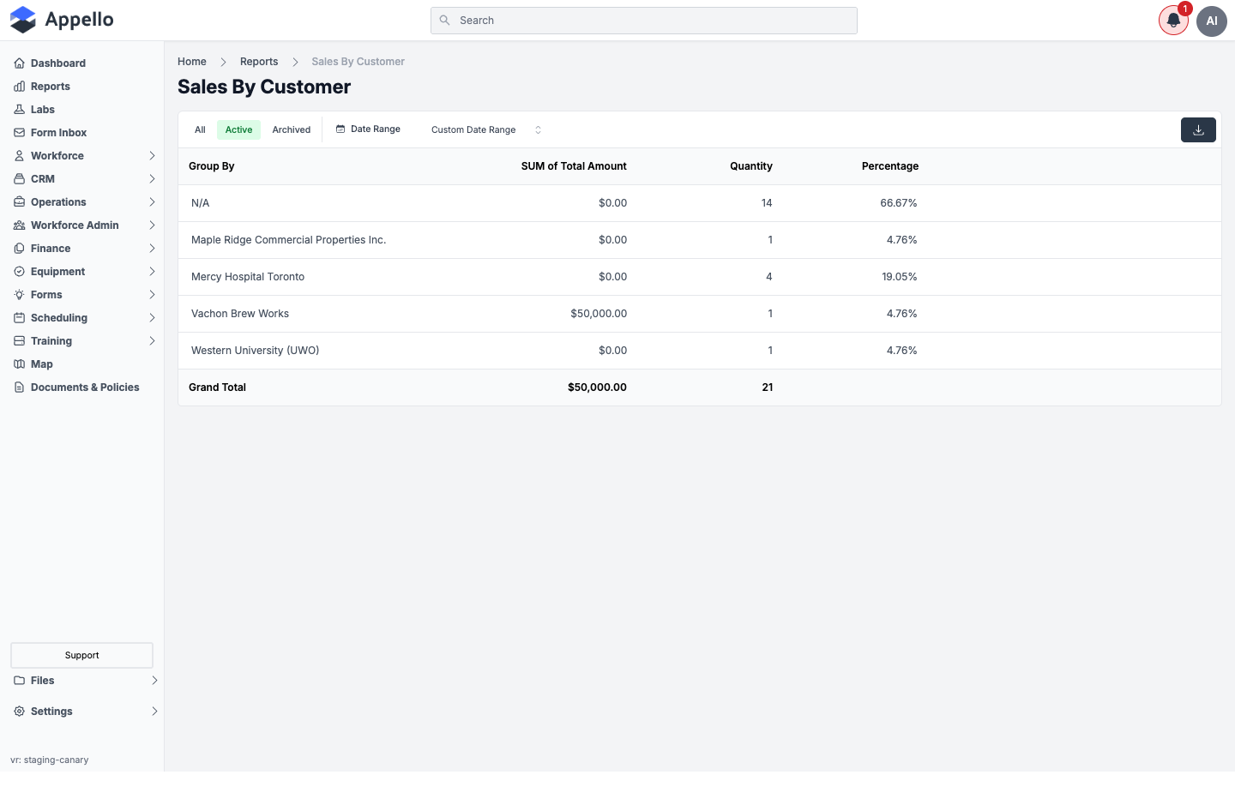Image resolution: width=1235 pixels, height=787 pixels.
Task: Open the Custom Date Range dropdown
Action: pyautogui.click(x=486, y=130)
